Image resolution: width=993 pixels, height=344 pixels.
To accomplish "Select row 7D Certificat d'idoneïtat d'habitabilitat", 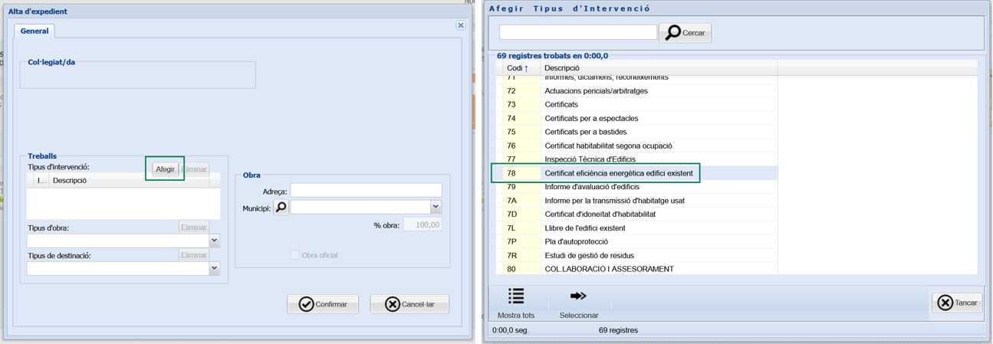I will click(636, 215).
